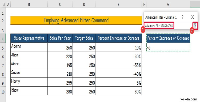Click the expand dialog icon in Advanced Filter
The image size is (200, 102).
point(195,26)
